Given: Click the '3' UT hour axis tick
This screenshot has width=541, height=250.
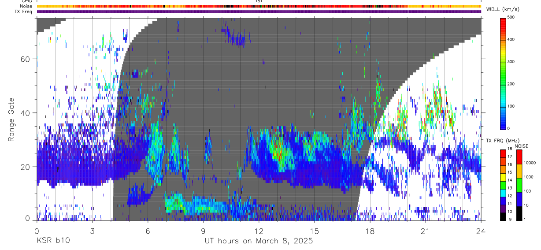Looking at the screenshot, I should tap(92, 231).
